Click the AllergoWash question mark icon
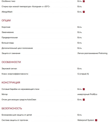108x125 pixels. coord(84,12)
